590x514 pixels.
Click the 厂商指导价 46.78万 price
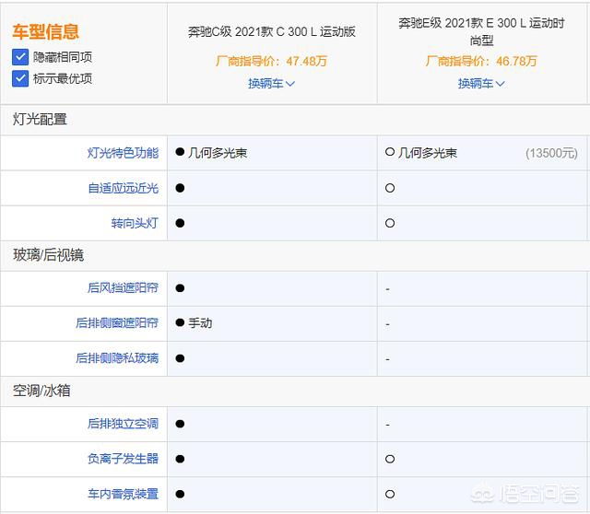tap(481, 61)
